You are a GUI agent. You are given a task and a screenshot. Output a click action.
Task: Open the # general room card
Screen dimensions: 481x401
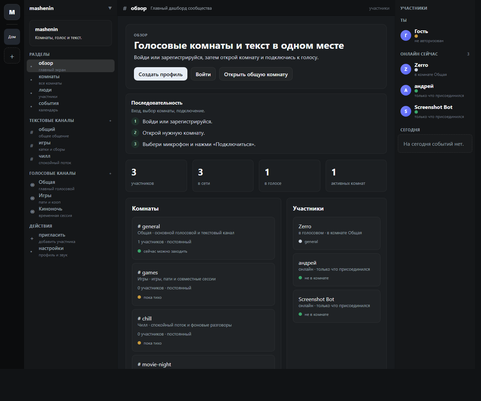tap(203, 238)
